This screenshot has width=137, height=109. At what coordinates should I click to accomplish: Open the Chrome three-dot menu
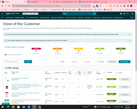point(135,6)
